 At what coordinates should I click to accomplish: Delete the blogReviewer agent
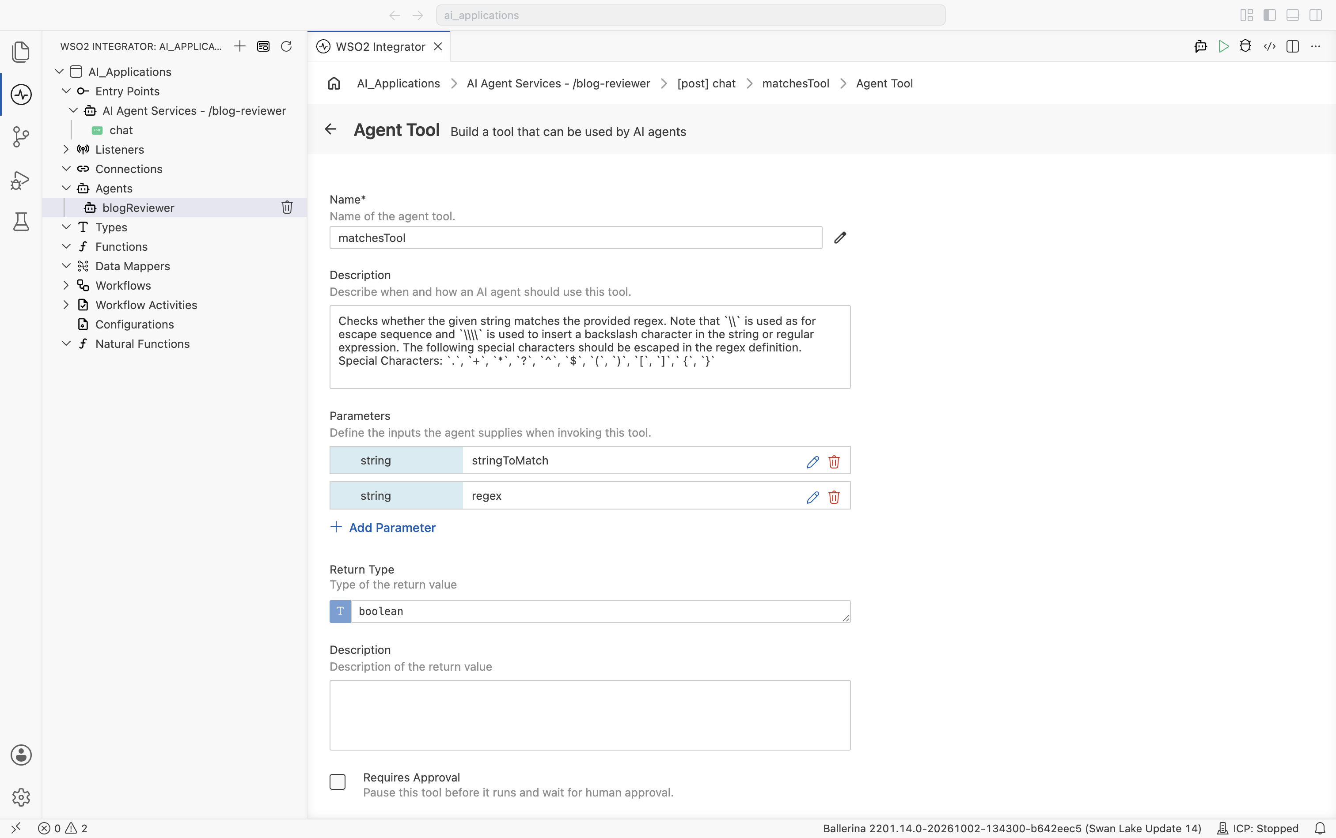pos(287,207)
